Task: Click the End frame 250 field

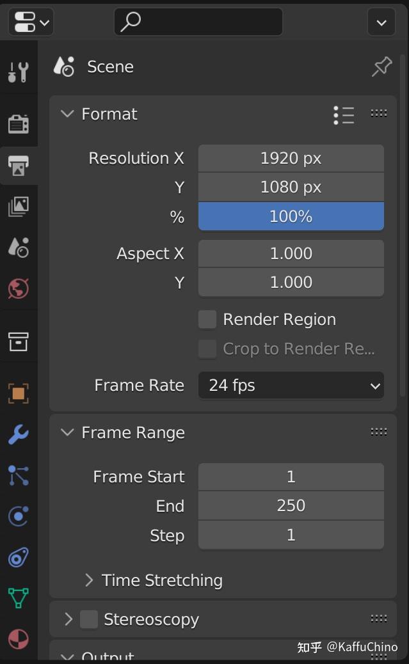Action: [x=291, y=505]
